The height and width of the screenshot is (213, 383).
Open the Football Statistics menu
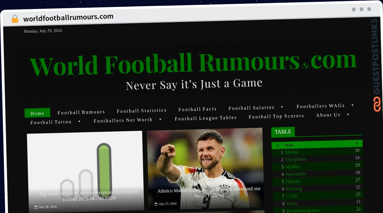click(x=142, y=111)
